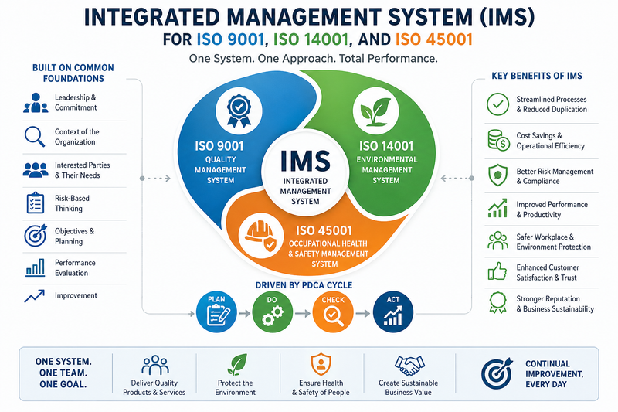Image resolution: width=618 pixels, height=412 pixels.
Task: Click the orange 'ISO 45001' in subtitle
Action: pos(434,39)
